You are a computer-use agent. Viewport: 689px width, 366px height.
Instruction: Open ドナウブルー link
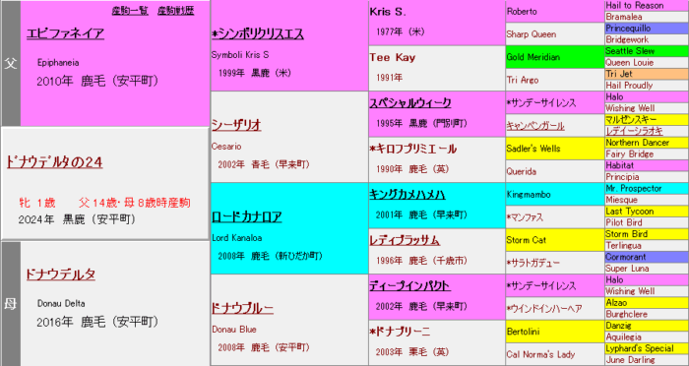tap(242, 308)
